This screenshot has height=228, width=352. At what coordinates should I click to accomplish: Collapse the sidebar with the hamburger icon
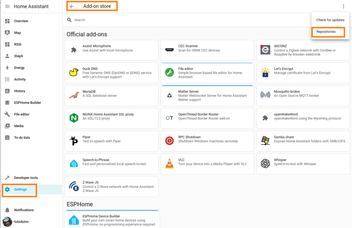tap(7, 7)
